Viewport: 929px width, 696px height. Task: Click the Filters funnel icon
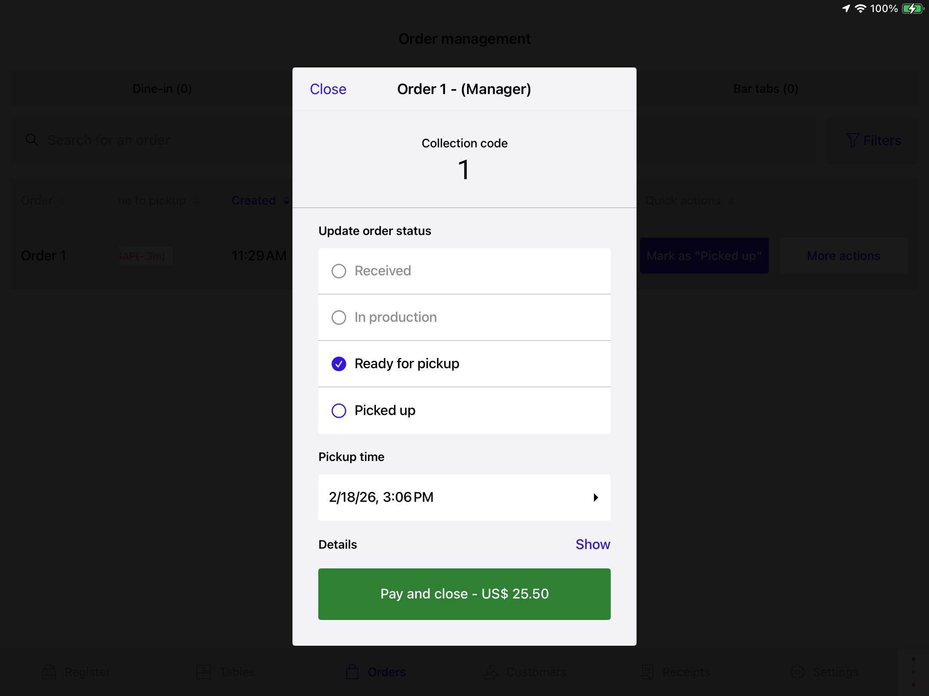pos(852,140)
